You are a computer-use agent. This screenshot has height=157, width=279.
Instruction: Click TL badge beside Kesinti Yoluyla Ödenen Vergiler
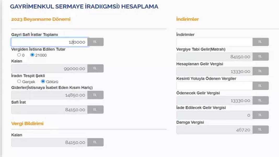tap(260, 86)
